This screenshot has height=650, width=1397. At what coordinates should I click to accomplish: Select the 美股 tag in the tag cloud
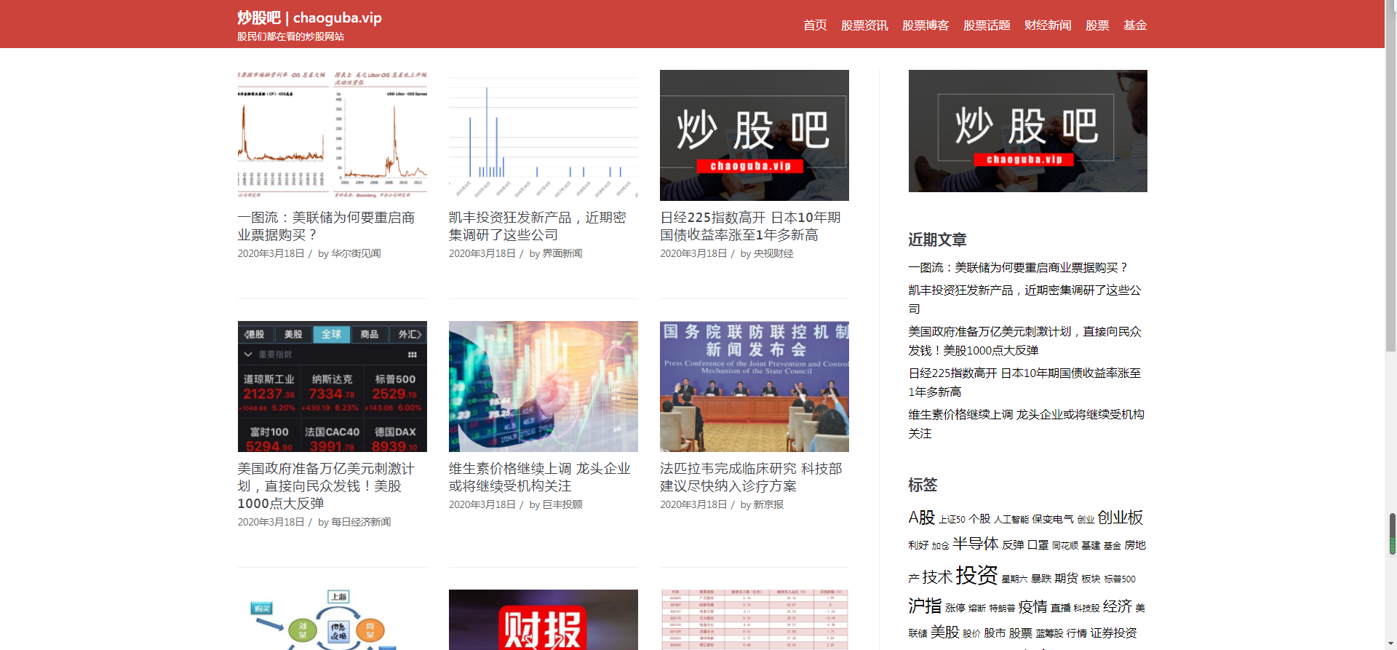pyautogui.click(x=944, y=632)
